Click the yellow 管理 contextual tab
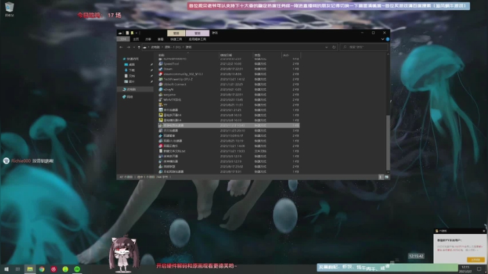This screenshot has height=274, width=488. pos(176,33)
